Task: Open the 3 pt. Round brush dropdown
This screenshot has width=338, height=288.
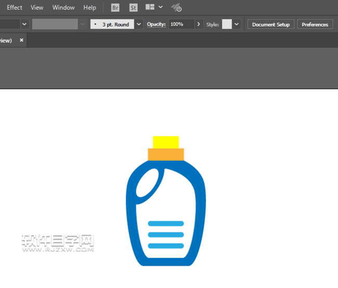Action: click(138, 24)
